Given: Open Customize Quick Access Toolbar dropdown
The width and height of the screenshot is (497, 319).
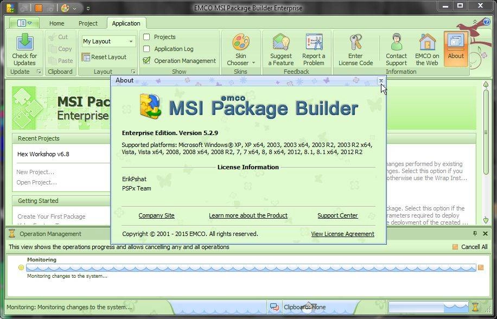Looking at the screenshot, I should pos(88,9).
